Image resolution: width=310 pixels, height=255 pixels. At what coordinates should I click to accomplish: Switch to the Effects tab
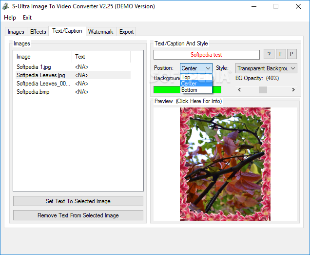click(x=38, y=32)
